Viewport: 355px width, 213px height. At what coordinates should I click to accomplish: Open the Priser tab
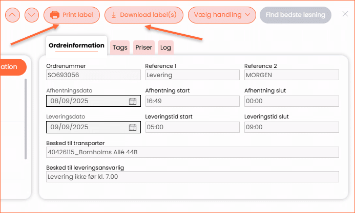(144, 48)
